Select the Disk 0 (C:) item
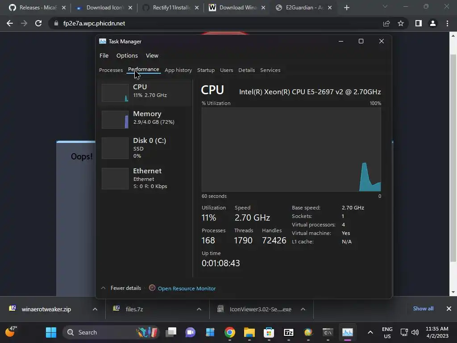This screenshot has width=457, height=343. (x=145, y=148)
